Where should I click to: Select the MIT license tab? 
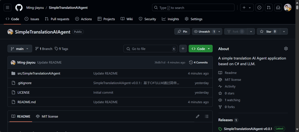click(47, 116)
